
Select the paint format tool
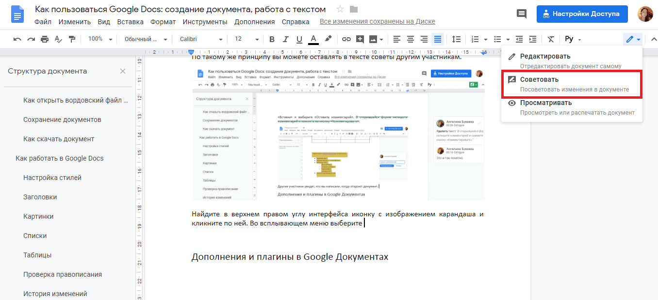pyautogui.click(x=71, y=39)
